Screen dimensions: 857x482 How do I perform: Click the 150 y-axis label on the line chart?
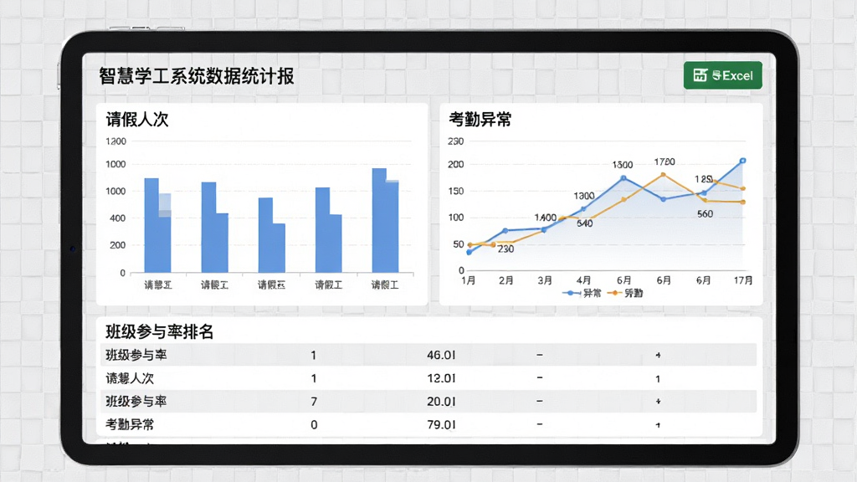pos(456,192)
